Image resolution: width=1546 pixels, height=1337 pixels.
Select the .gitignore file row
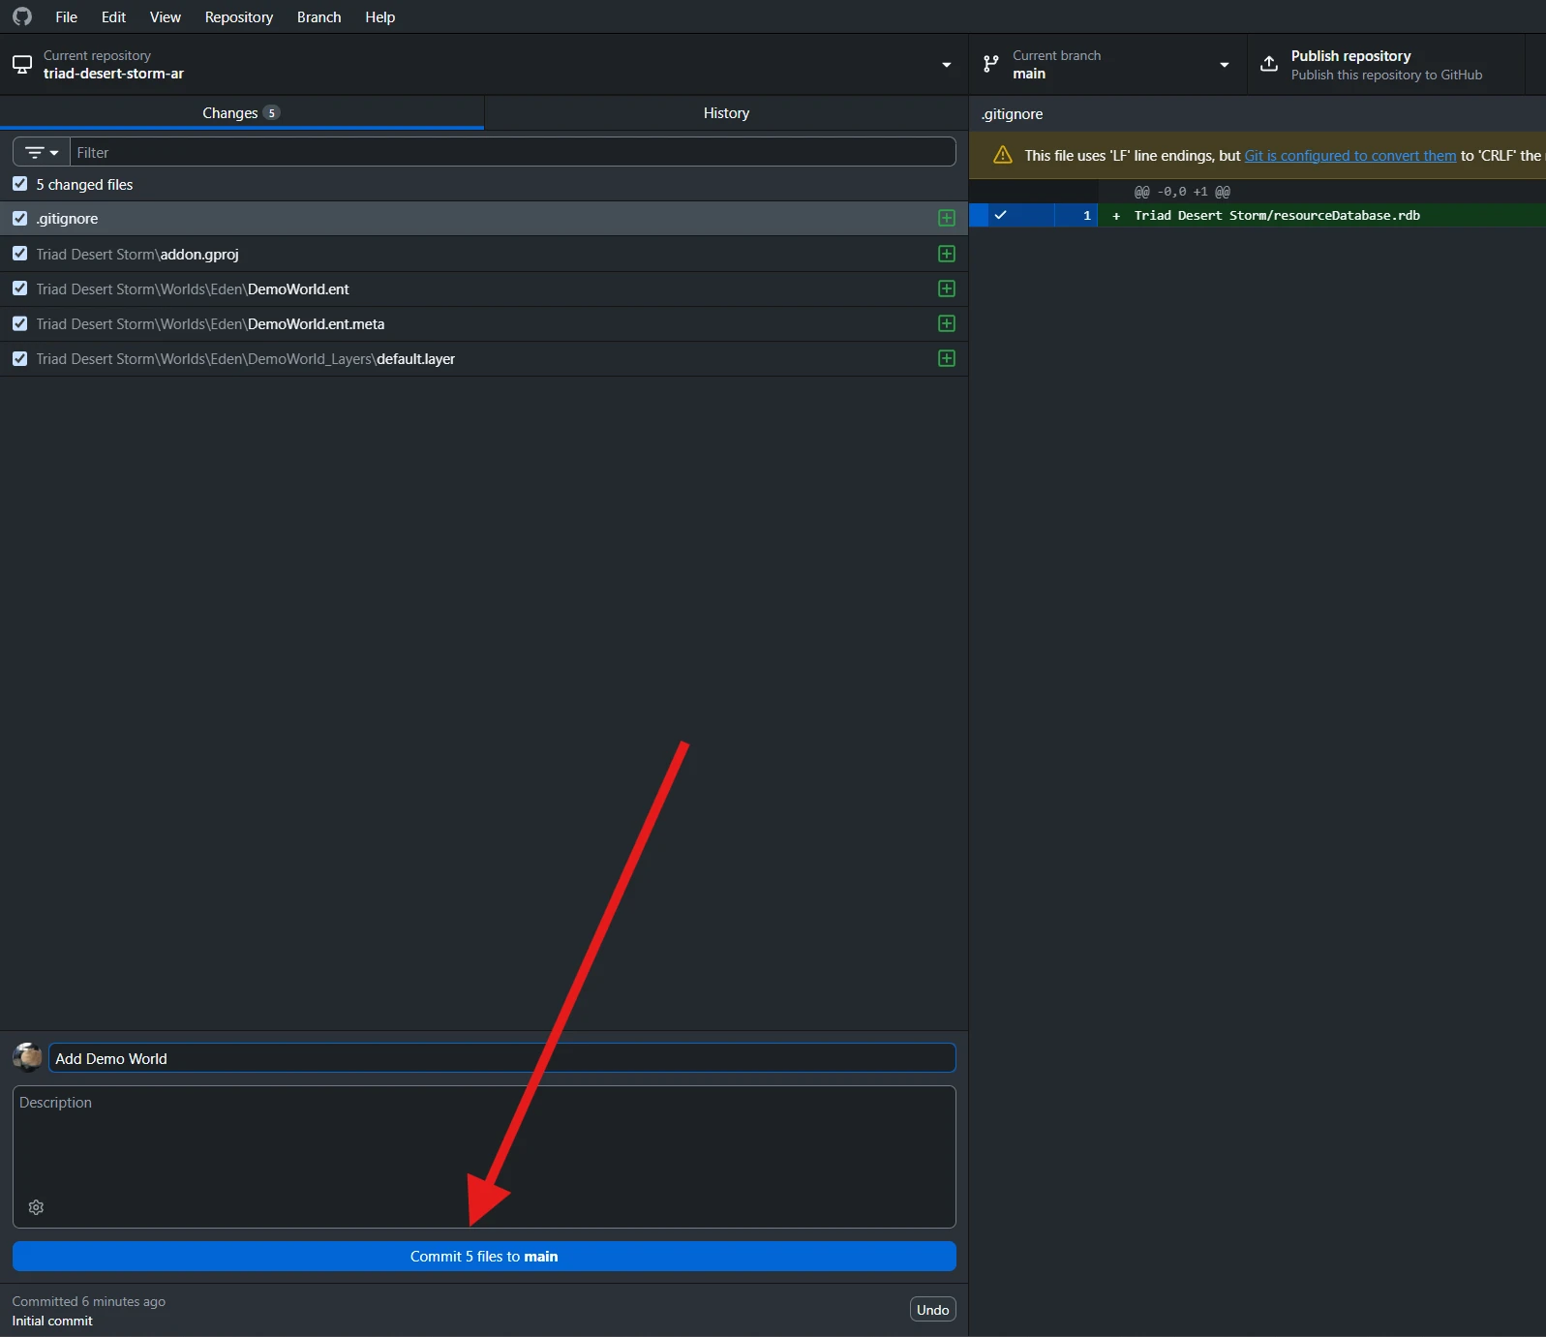pyautogui.click(x=484, y=219)
